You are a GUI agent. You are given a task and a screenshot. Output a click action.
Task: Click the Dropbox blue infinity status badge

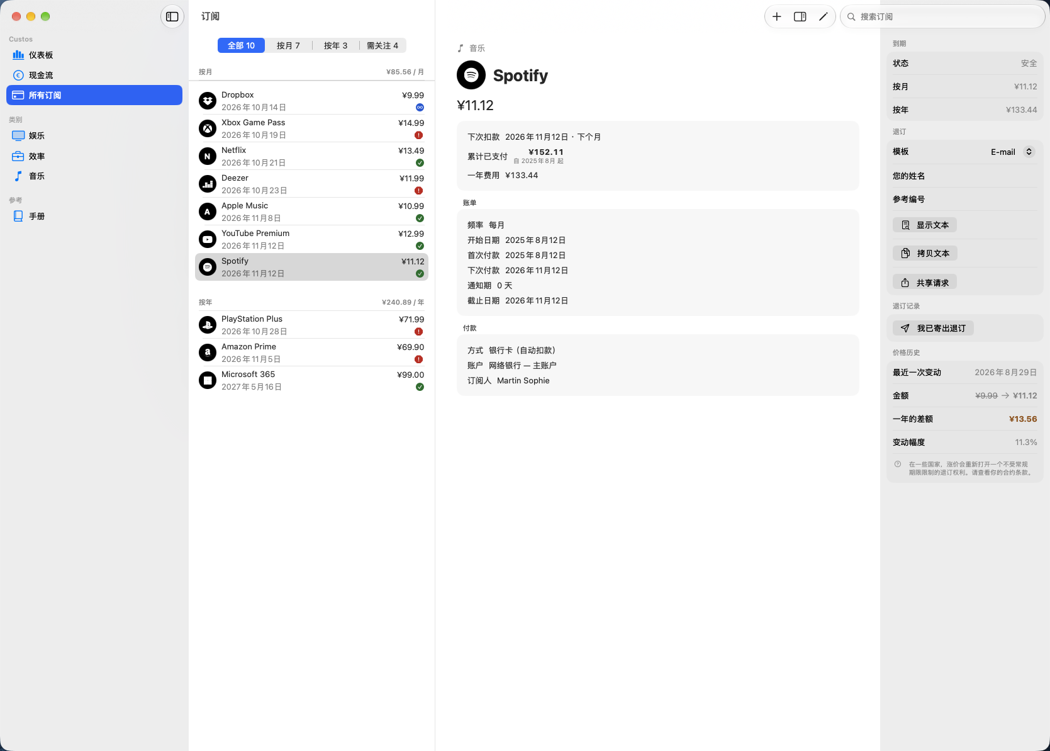click(420, 108)
